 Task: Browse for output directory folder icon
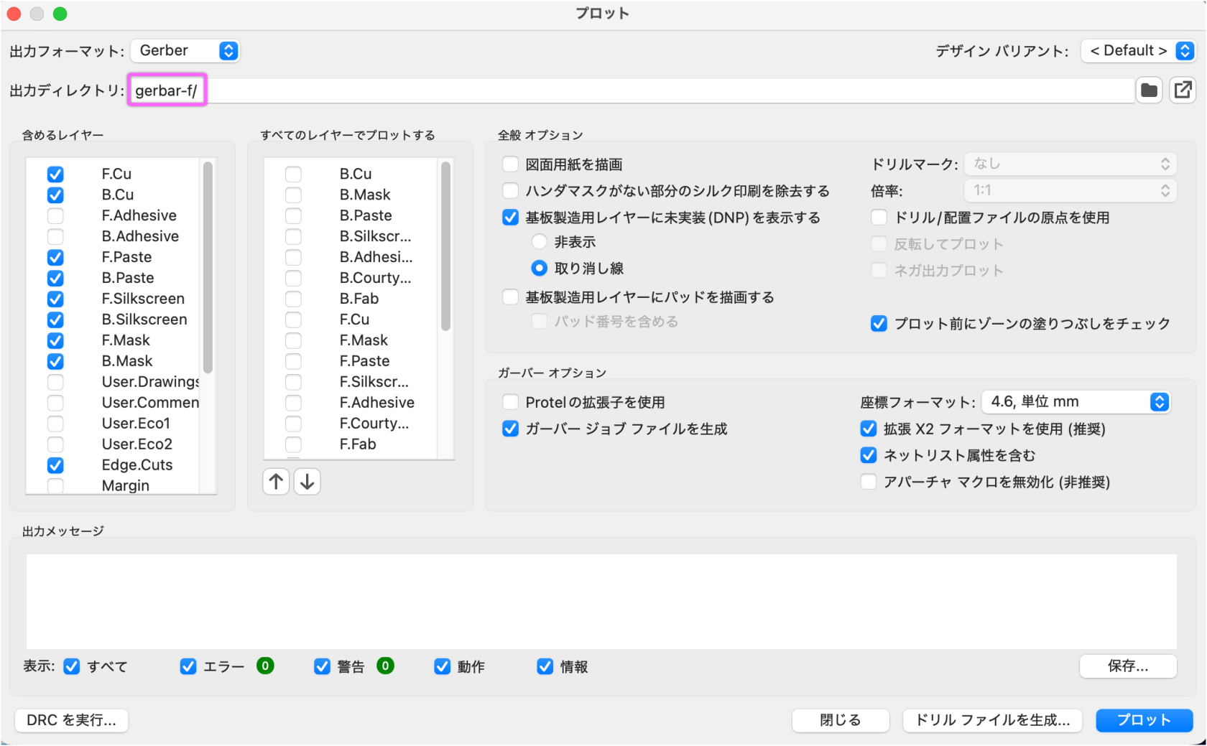(1150, 90)
